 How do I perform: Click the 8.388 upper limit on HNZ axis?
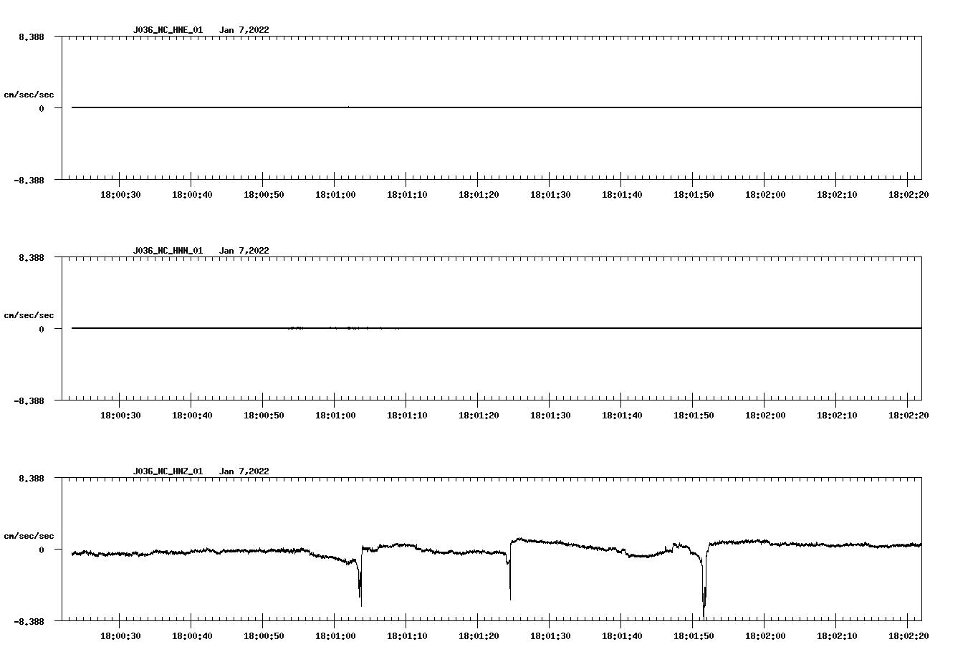[x=32, y=478]
